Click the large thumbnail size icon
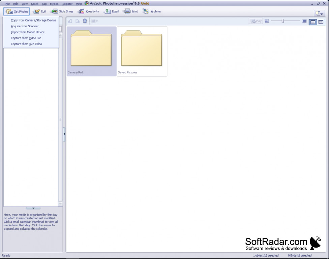The height and width of the screenshot is (259, 329). coord(304,21)
